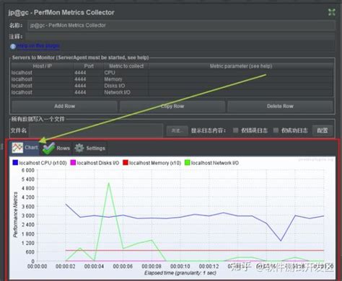
Task: Select the Network I/O row in servers table
Action: (x=172, y=92)
